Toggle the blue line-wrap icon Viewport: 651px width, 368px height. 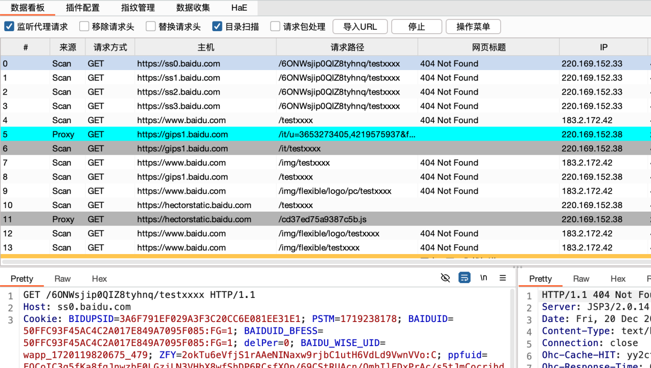pos(464,278)
